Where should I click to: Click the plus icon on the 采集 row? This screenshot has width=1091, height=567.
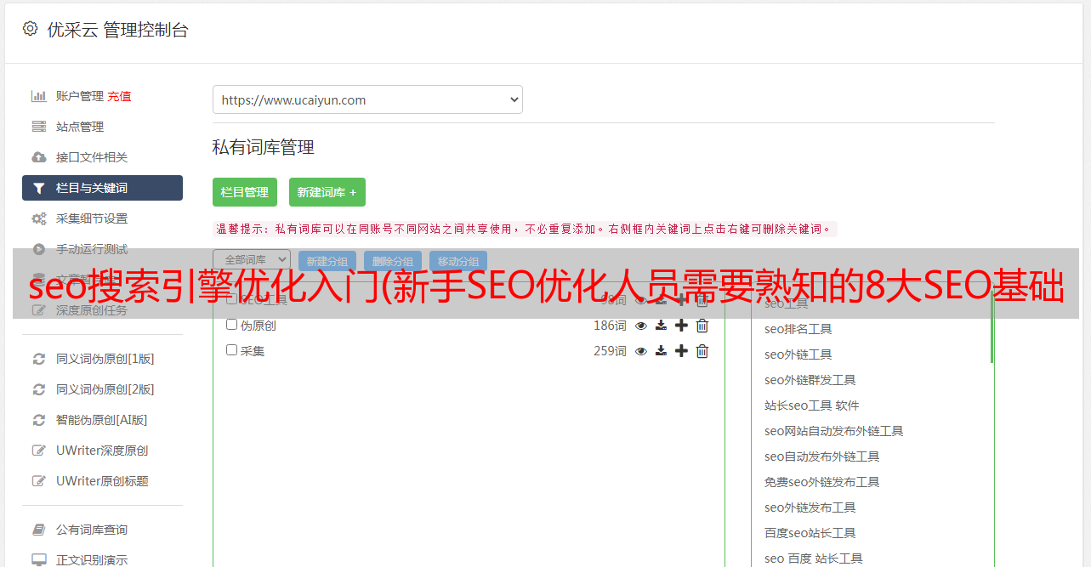[681, 351]
